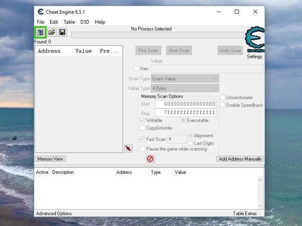The image size is (302, 226).
Task: Open Advanced Options
Action: point(54,214)
